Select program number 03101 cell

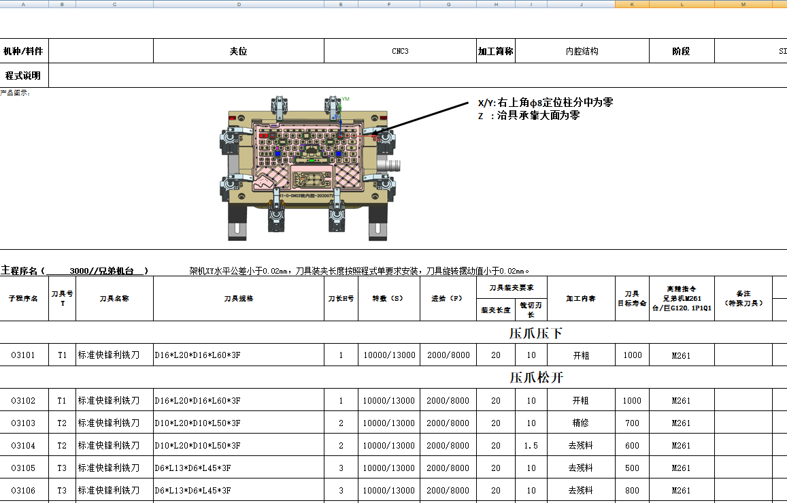pyautogui.click(x=24, y=355)
